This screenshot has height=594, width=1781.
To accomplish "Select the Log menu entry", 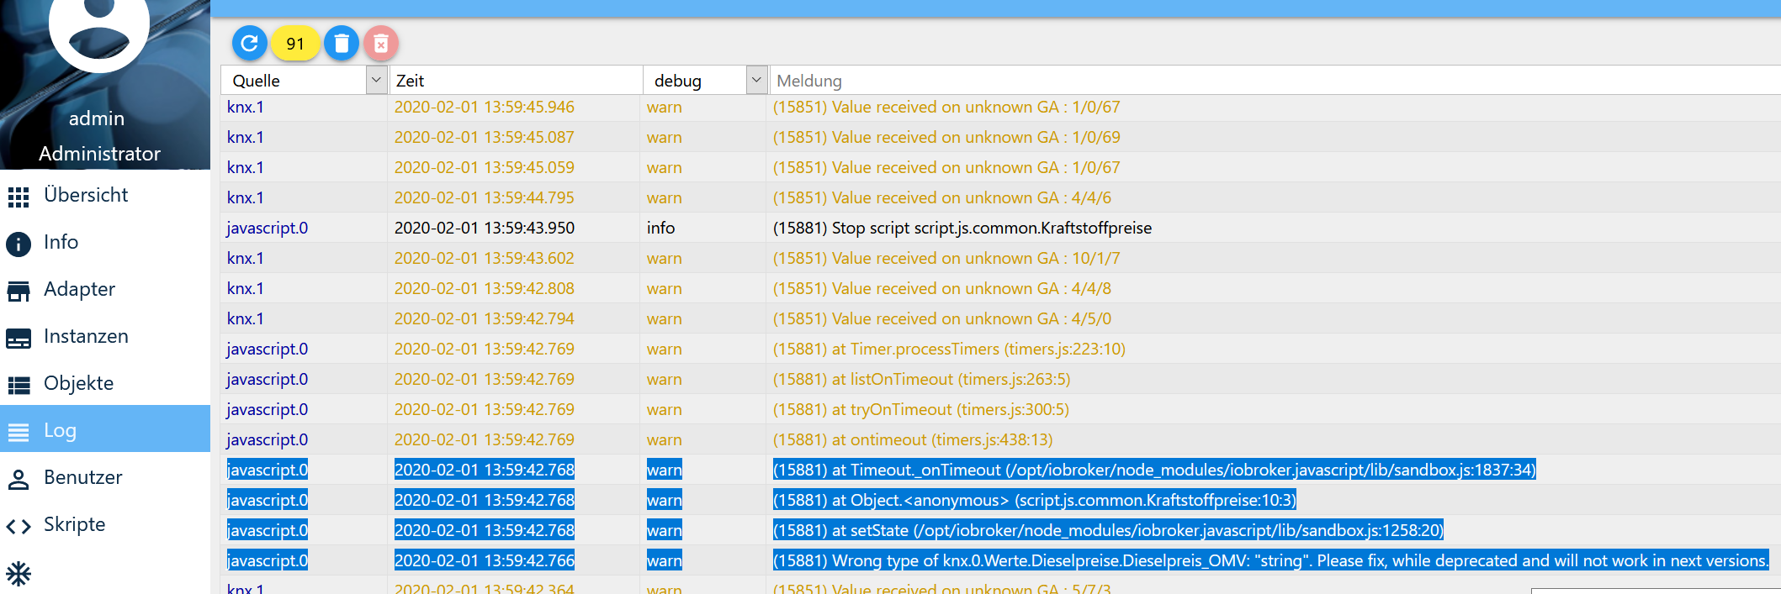I will 60,430.
